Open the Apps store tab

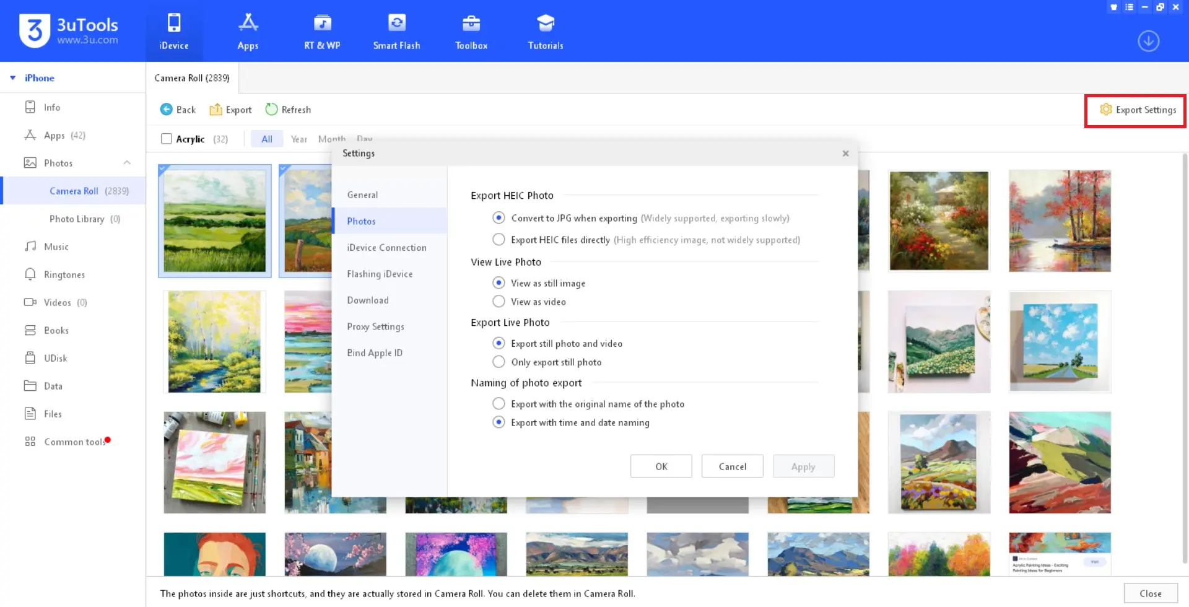pos(248,31)
